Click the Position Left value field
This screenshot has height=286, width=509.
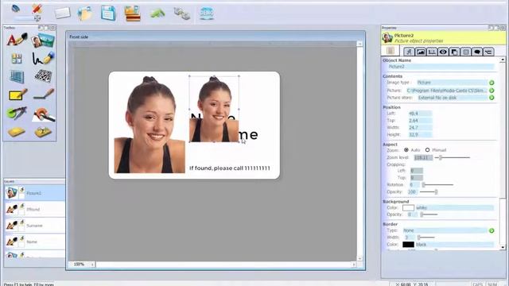(420, 114)
